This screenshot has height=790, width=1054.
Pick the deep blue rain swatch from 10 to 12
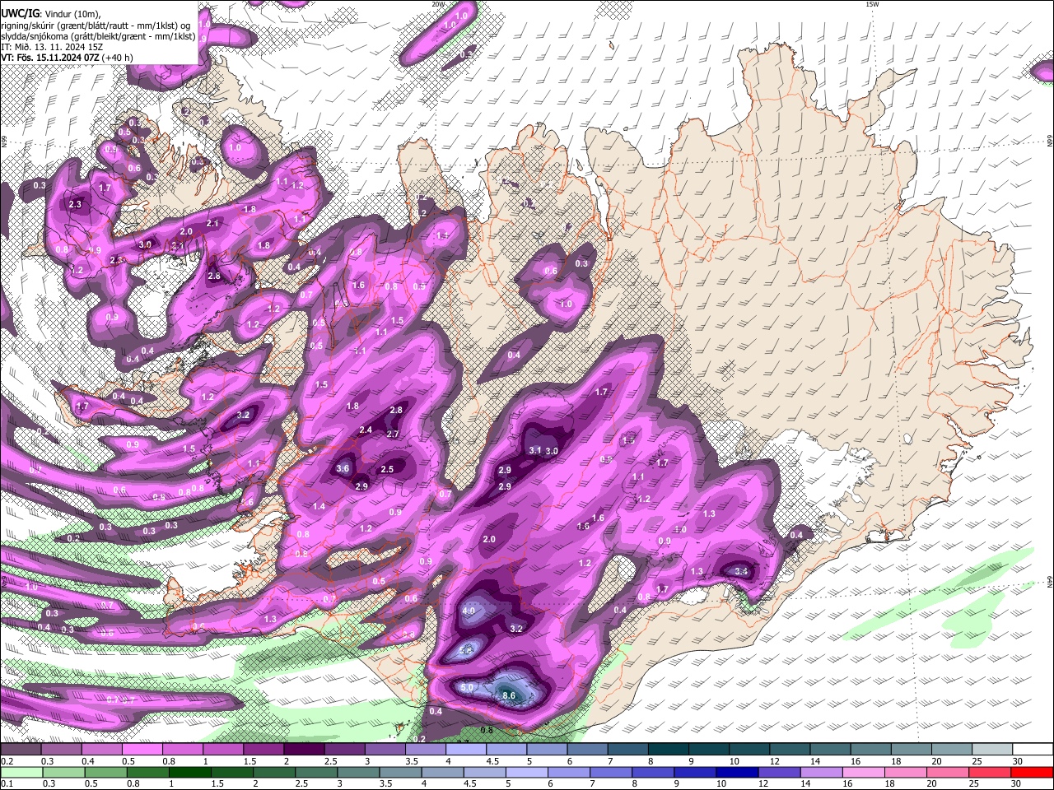point(738,773)
